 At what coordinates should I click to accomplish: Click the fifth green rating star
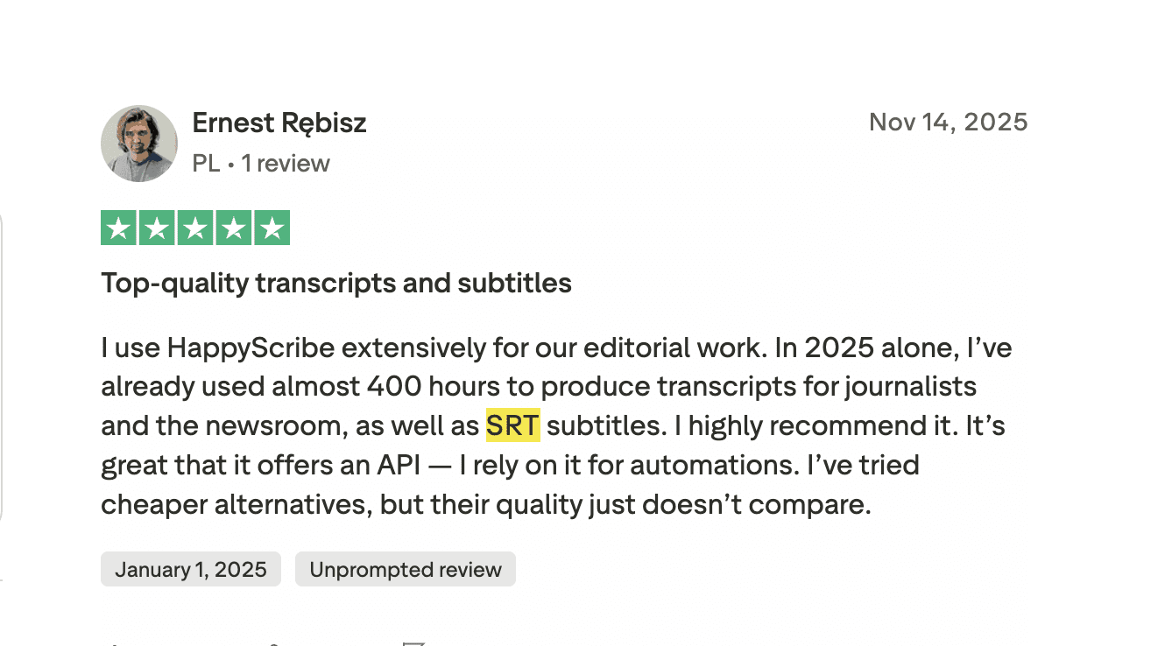[272, 228]
